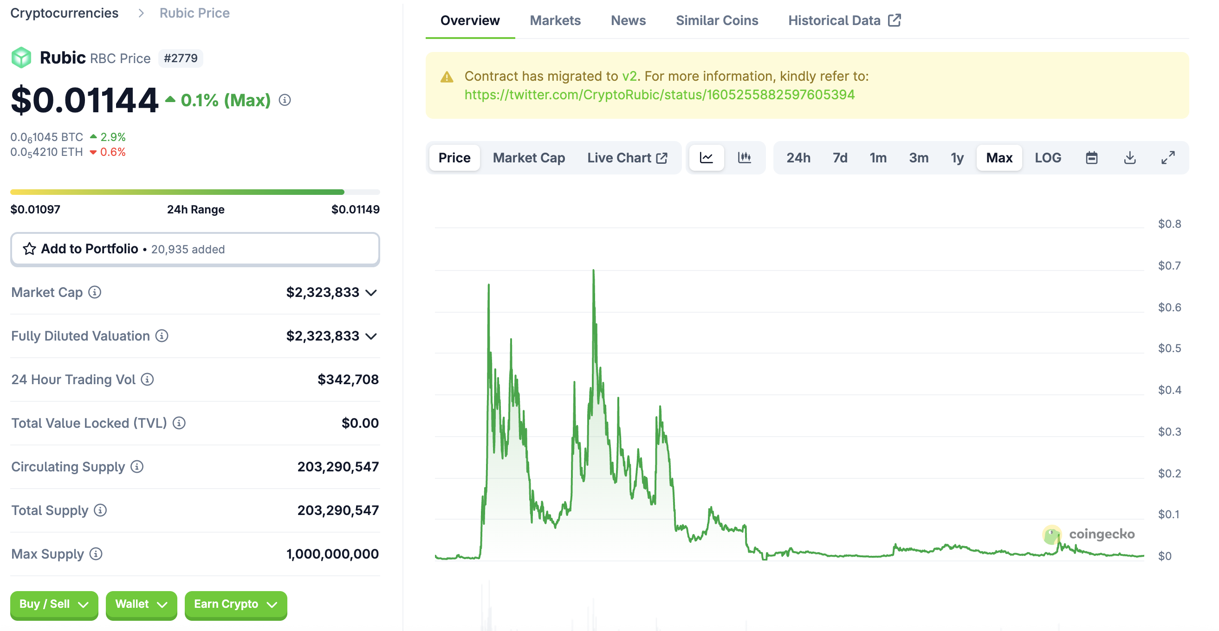Open the calendar date range picker

pyautogui.click(x=1092, y=157)
